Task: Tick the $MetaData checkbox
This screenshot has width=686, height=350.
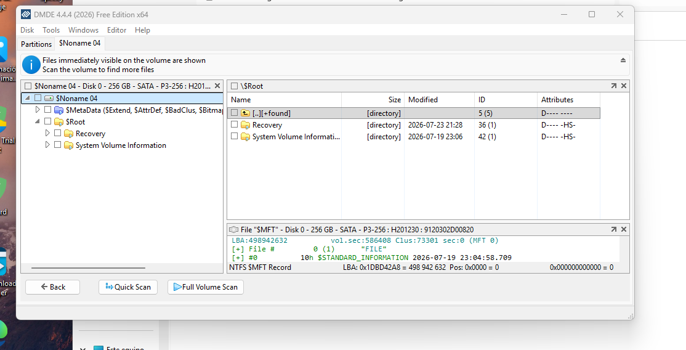Action: pos(47,110)
